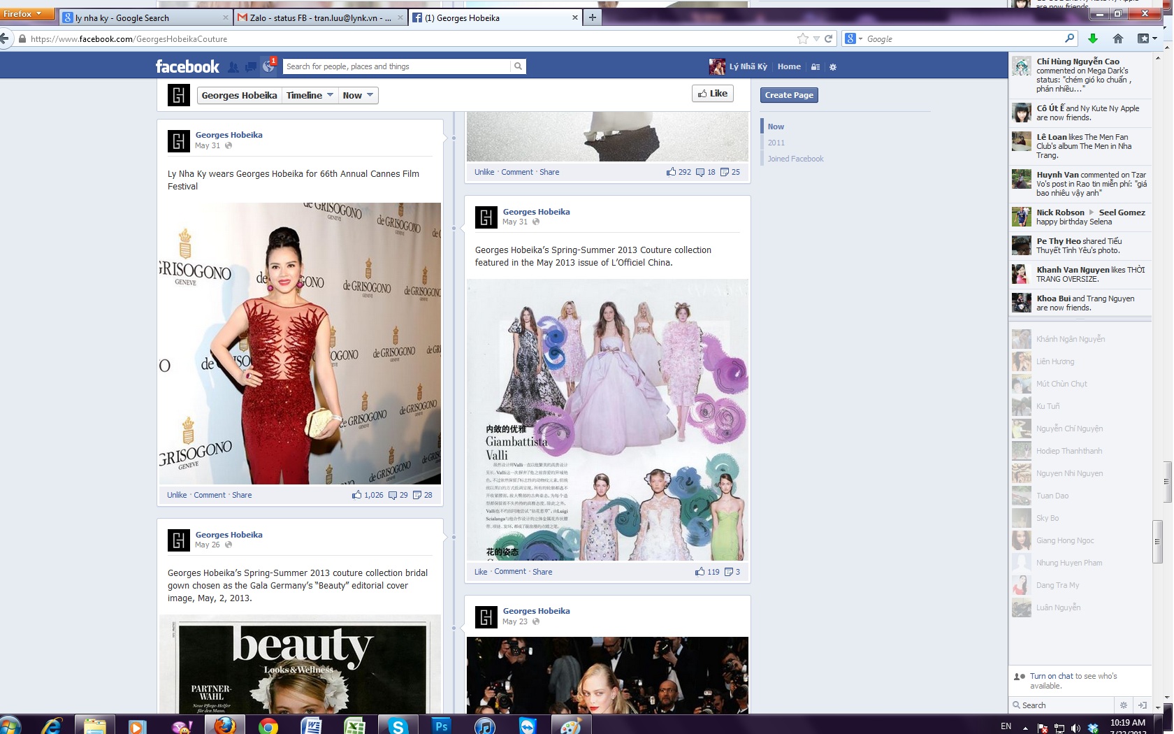Open the account settings gear icon

coord(832,67)
